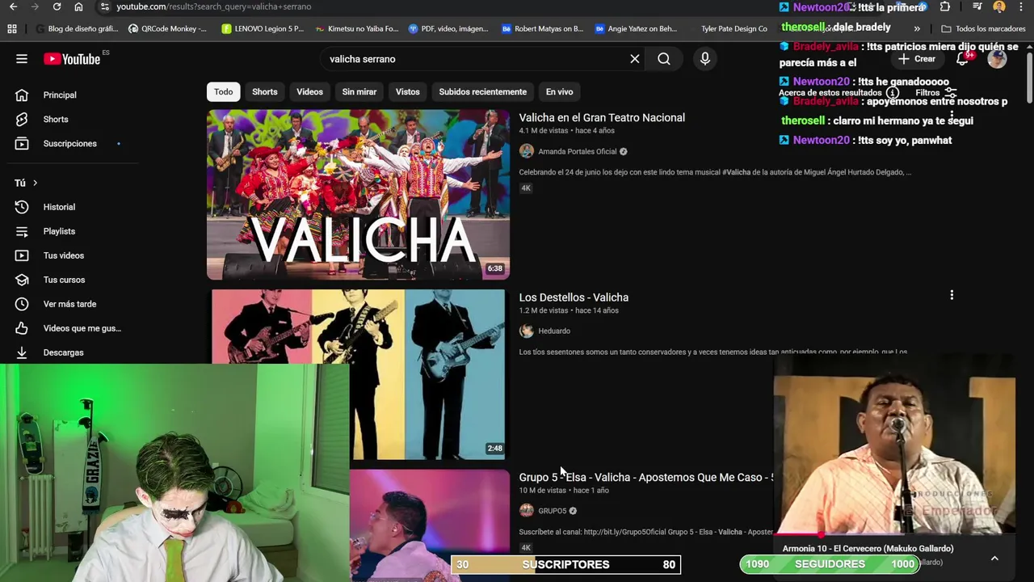Open Historial in the sidebar
This screenshot has width=1034, height=582.
point(59,207)
